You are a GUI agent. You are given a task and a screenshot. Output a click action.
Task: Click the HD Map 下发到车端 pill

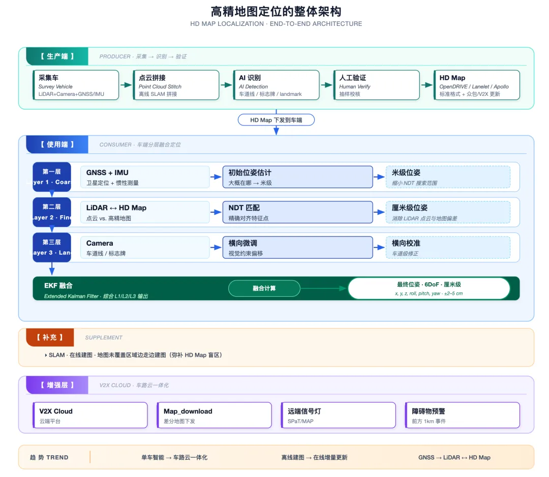276,120
